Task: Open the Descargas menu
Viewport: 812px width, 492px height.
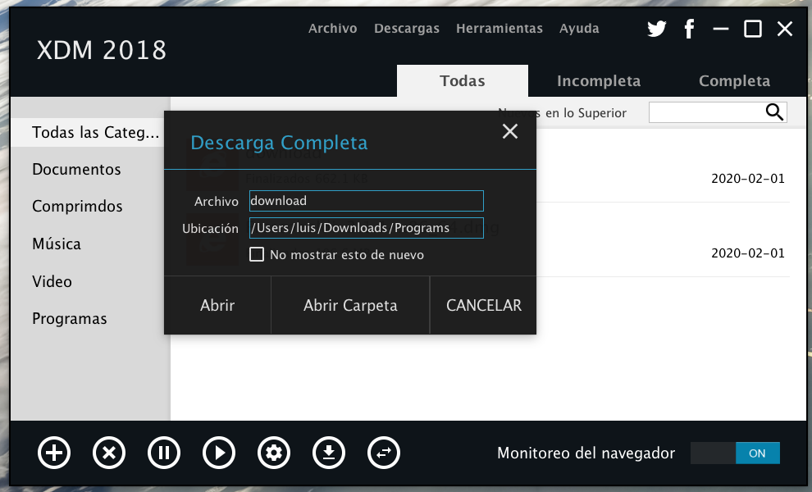Action: (407, 29)
